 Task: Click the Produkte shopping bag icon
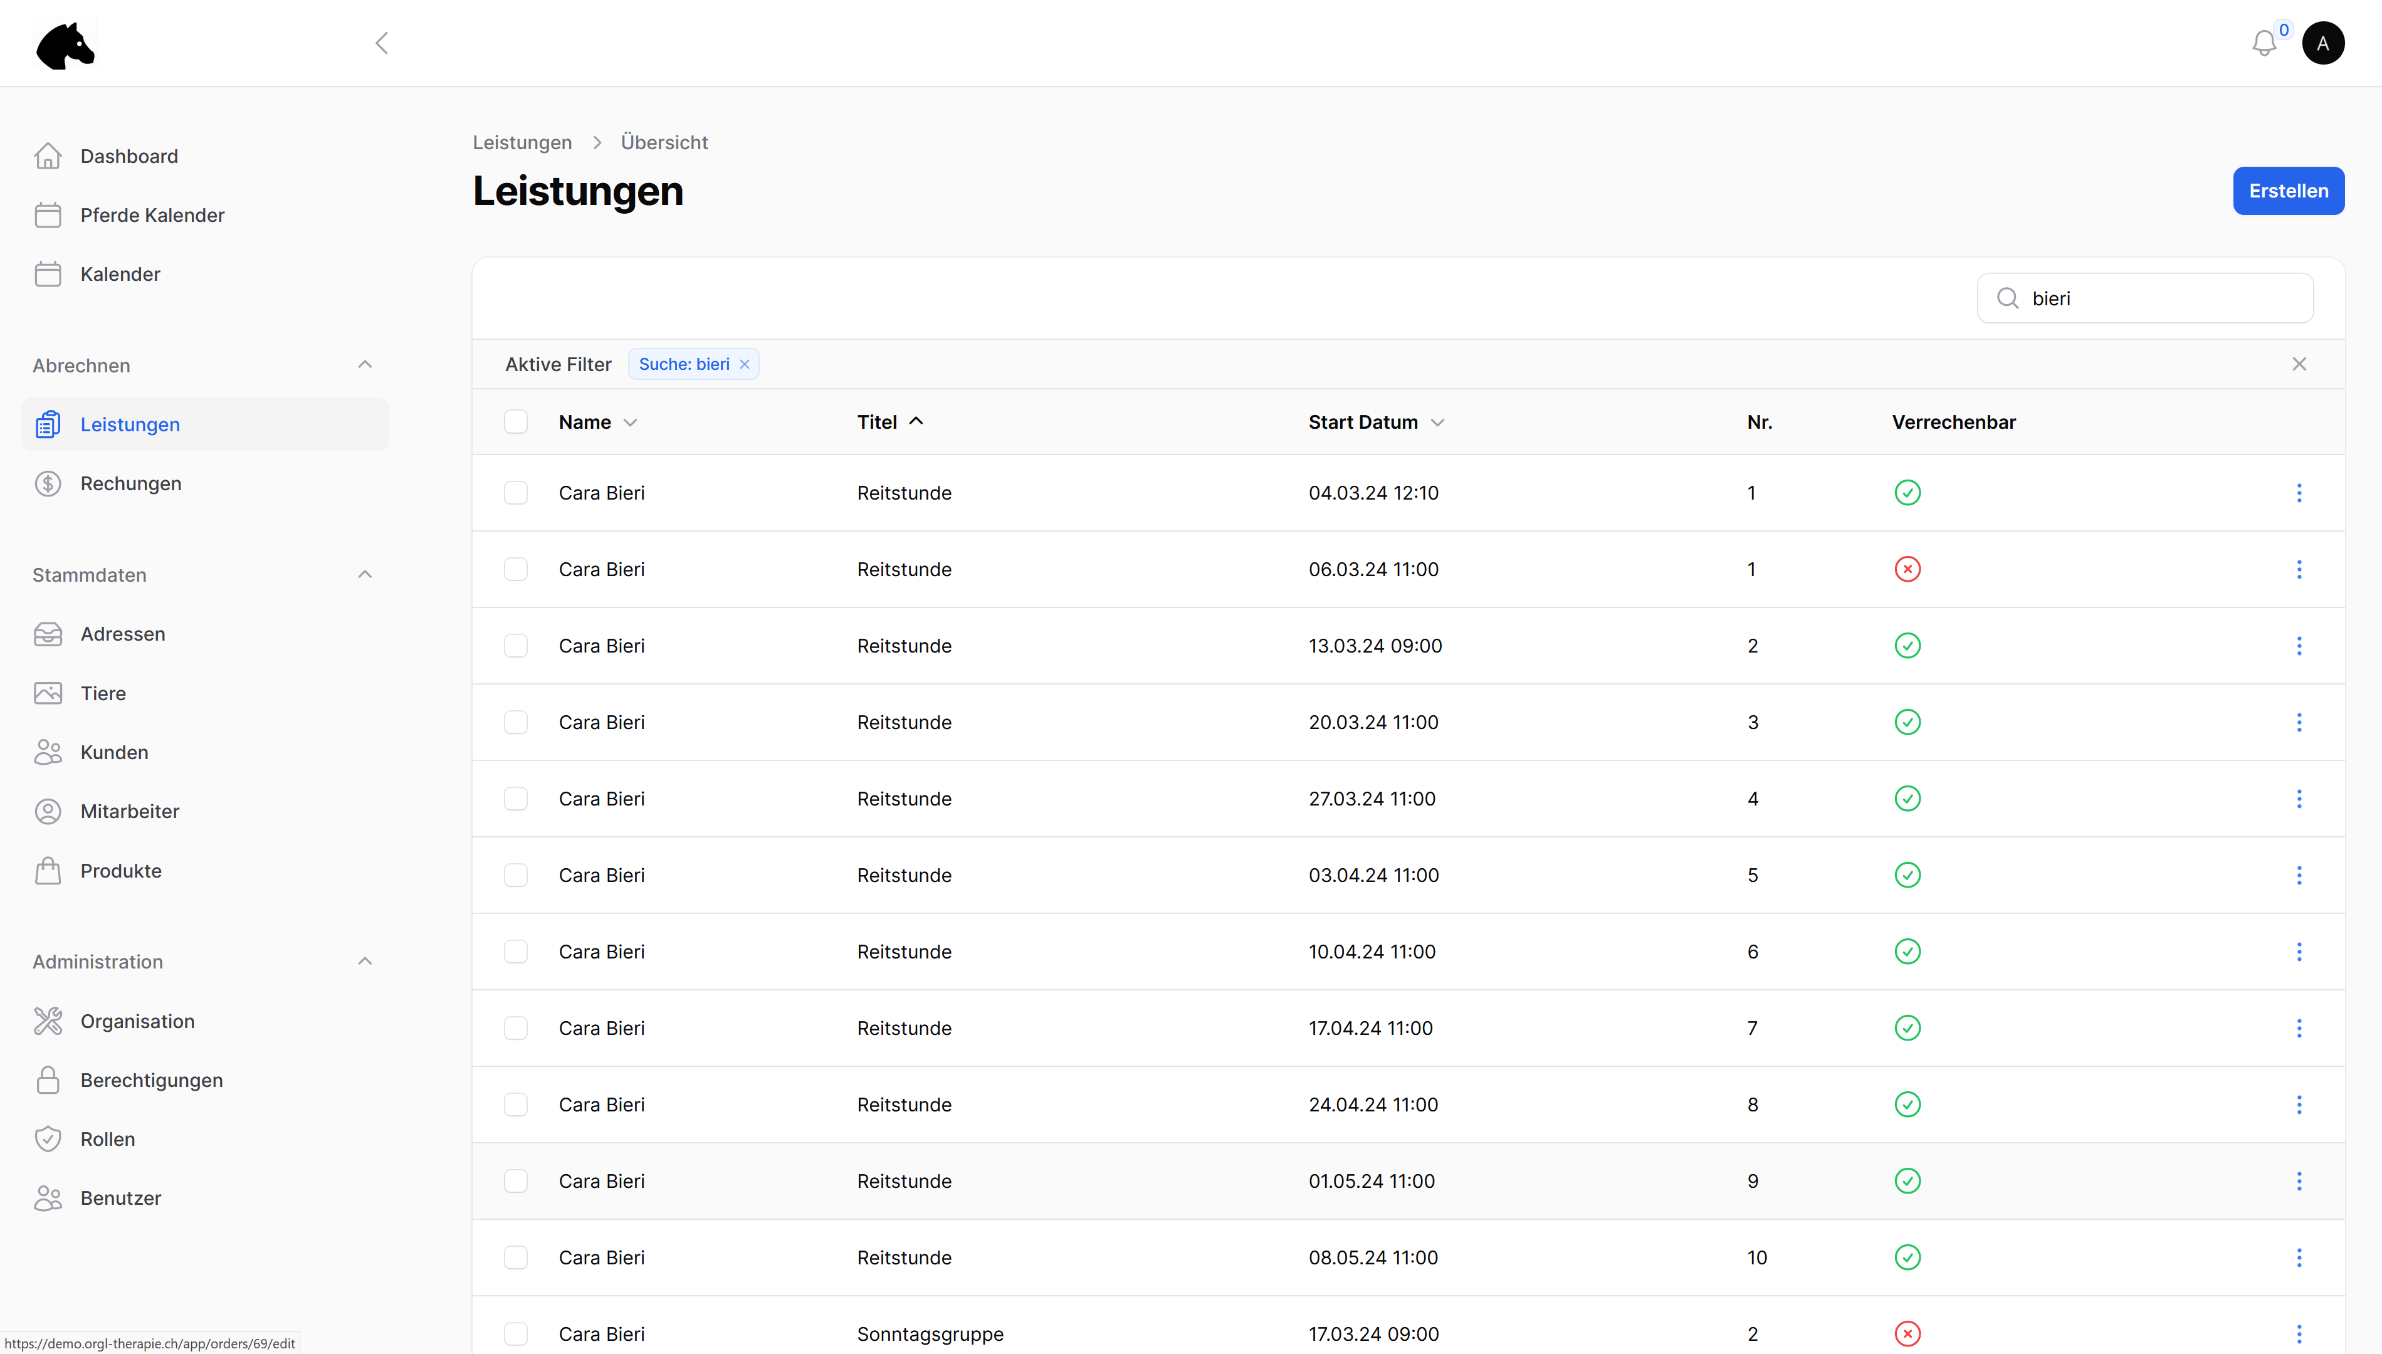[x=48, y=871]
